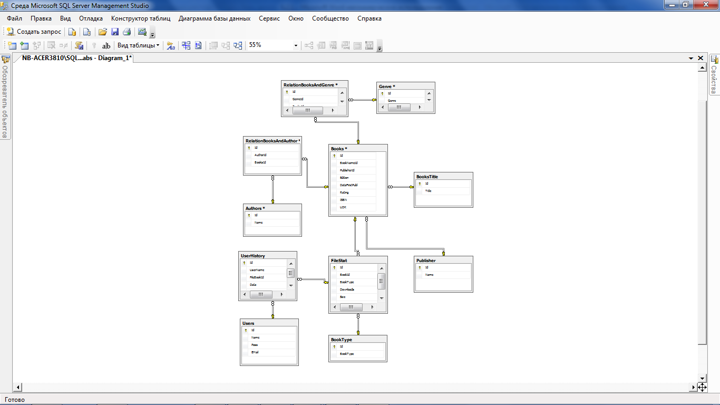The height and width of the screenshot is (405, 720).
Task: Open the Окно menu
Action: (296, 18)
